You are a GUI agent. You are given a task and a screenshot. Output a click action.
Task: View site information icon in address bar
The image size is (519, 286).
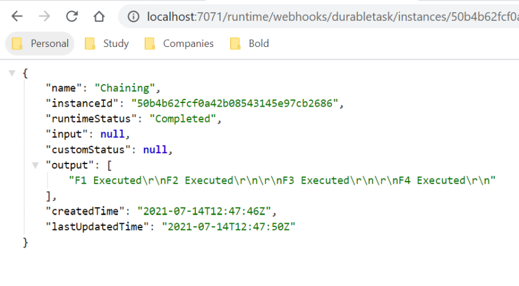point(133,16)
